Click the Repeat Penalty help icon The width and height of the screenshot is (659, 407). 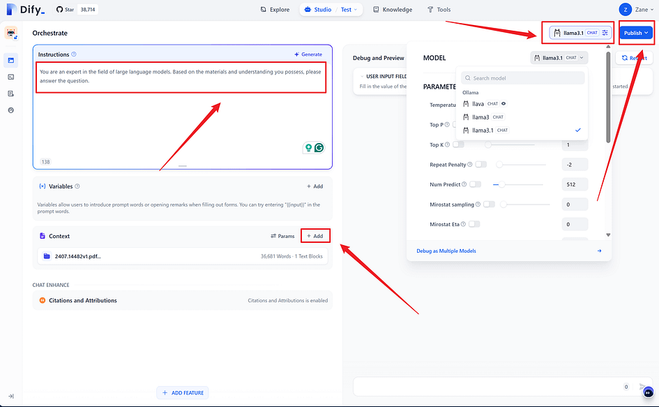coord(470,164)
